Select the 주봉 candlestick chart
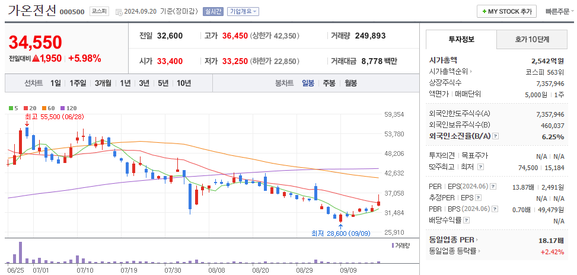 click(329, 83)
